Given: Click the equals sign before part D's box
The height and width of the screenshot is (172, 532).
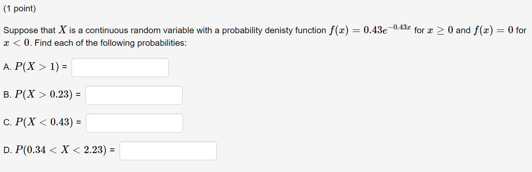Looking at the screenshot, I should tap(112, 151).
